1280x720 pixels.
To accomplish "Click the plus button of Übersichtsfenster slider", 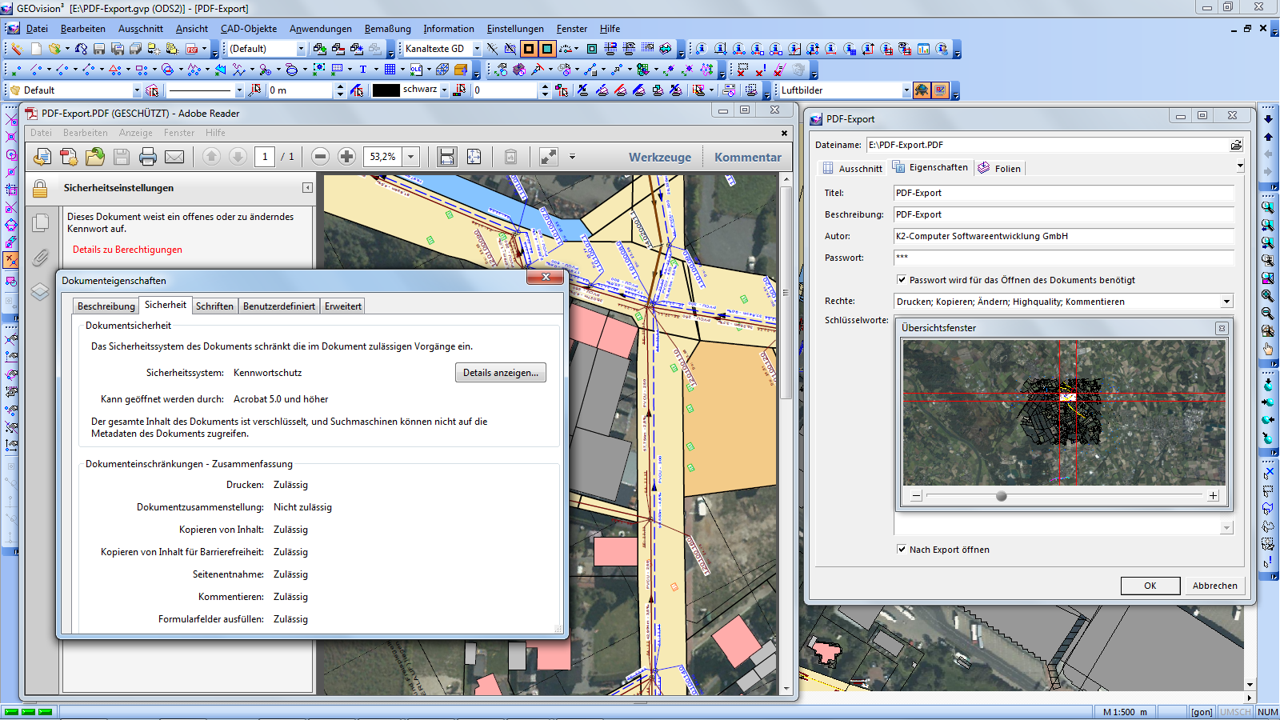I will 1213,496.
